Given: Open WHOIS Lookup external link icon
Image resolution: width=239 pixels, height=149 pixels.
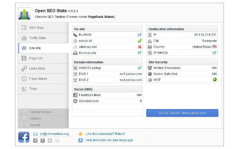Looking at the screenshot, I should tap(139, 68).
